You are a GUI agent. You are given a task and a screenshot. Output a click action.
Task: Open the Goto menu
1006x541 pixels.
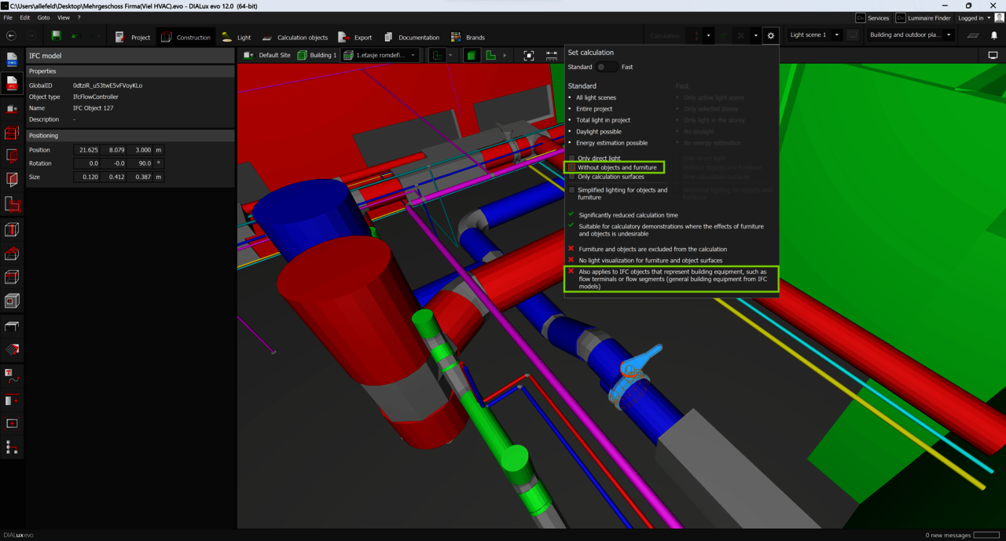[43, 17]
